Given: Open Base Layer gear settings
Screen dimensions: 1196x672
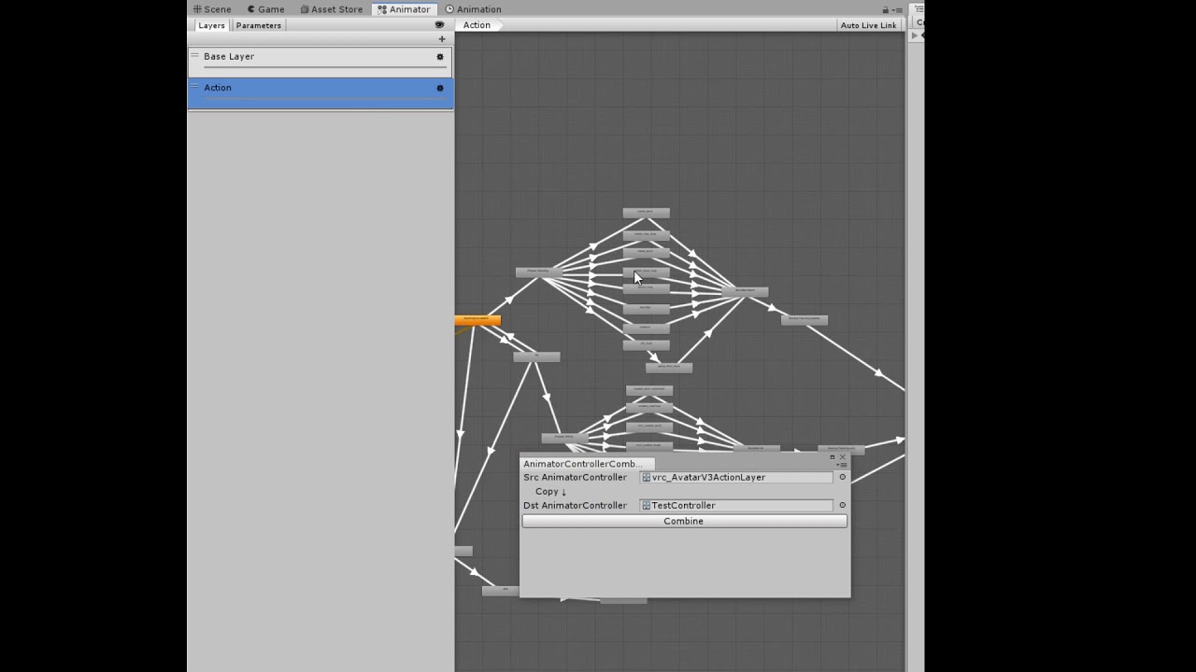Looking at the screenshot, I should [x=440, y=57].
